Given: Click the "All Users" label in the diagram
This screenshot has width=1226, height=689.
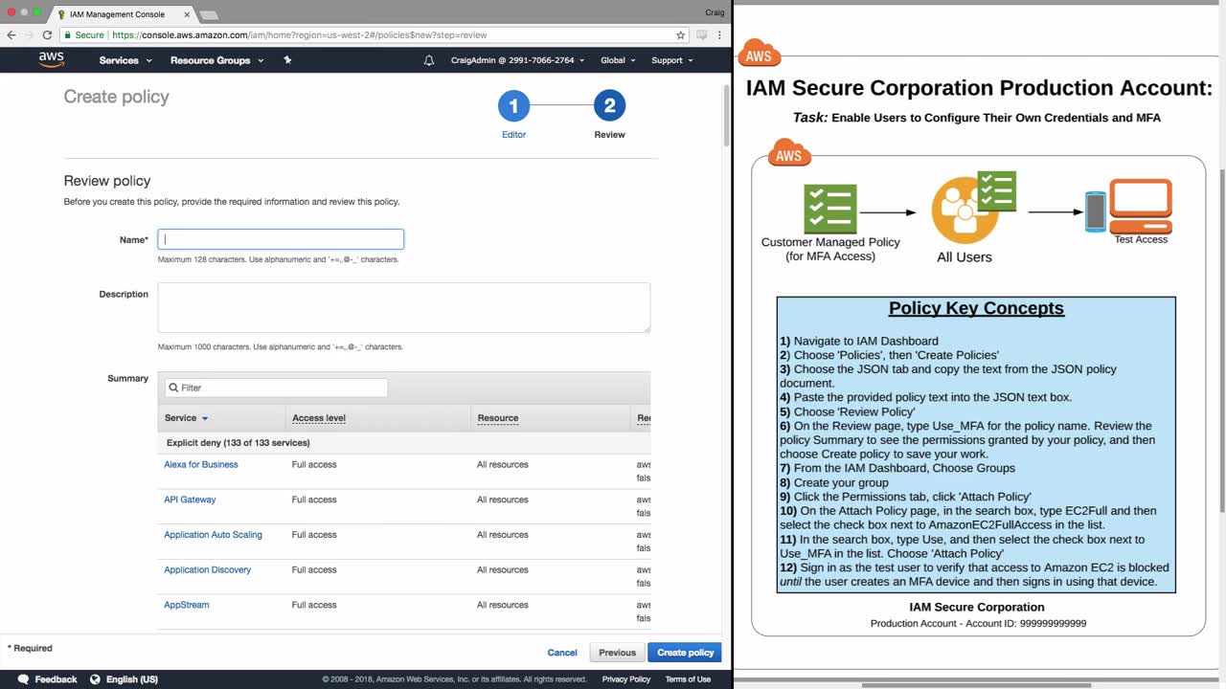Looking at the screenshot, I should pyautogui.click(x=965, y=256).
